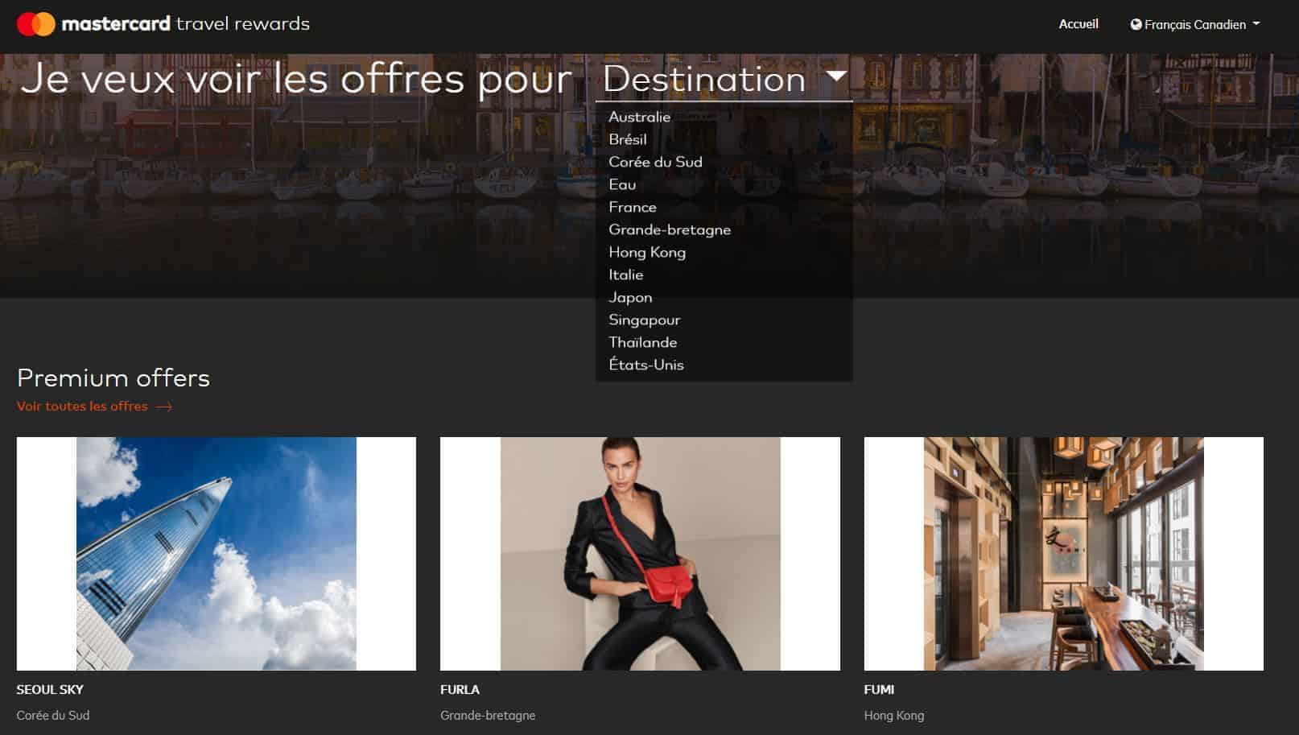Viewport: 1299px width, 735px height.
Task: Click the Destination placeholder text
Action: pos(704,79)
